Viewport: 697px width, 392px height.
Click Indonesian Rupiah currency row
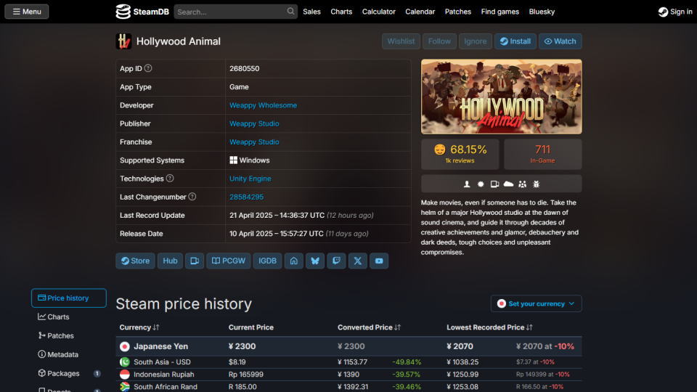[349, 375]
